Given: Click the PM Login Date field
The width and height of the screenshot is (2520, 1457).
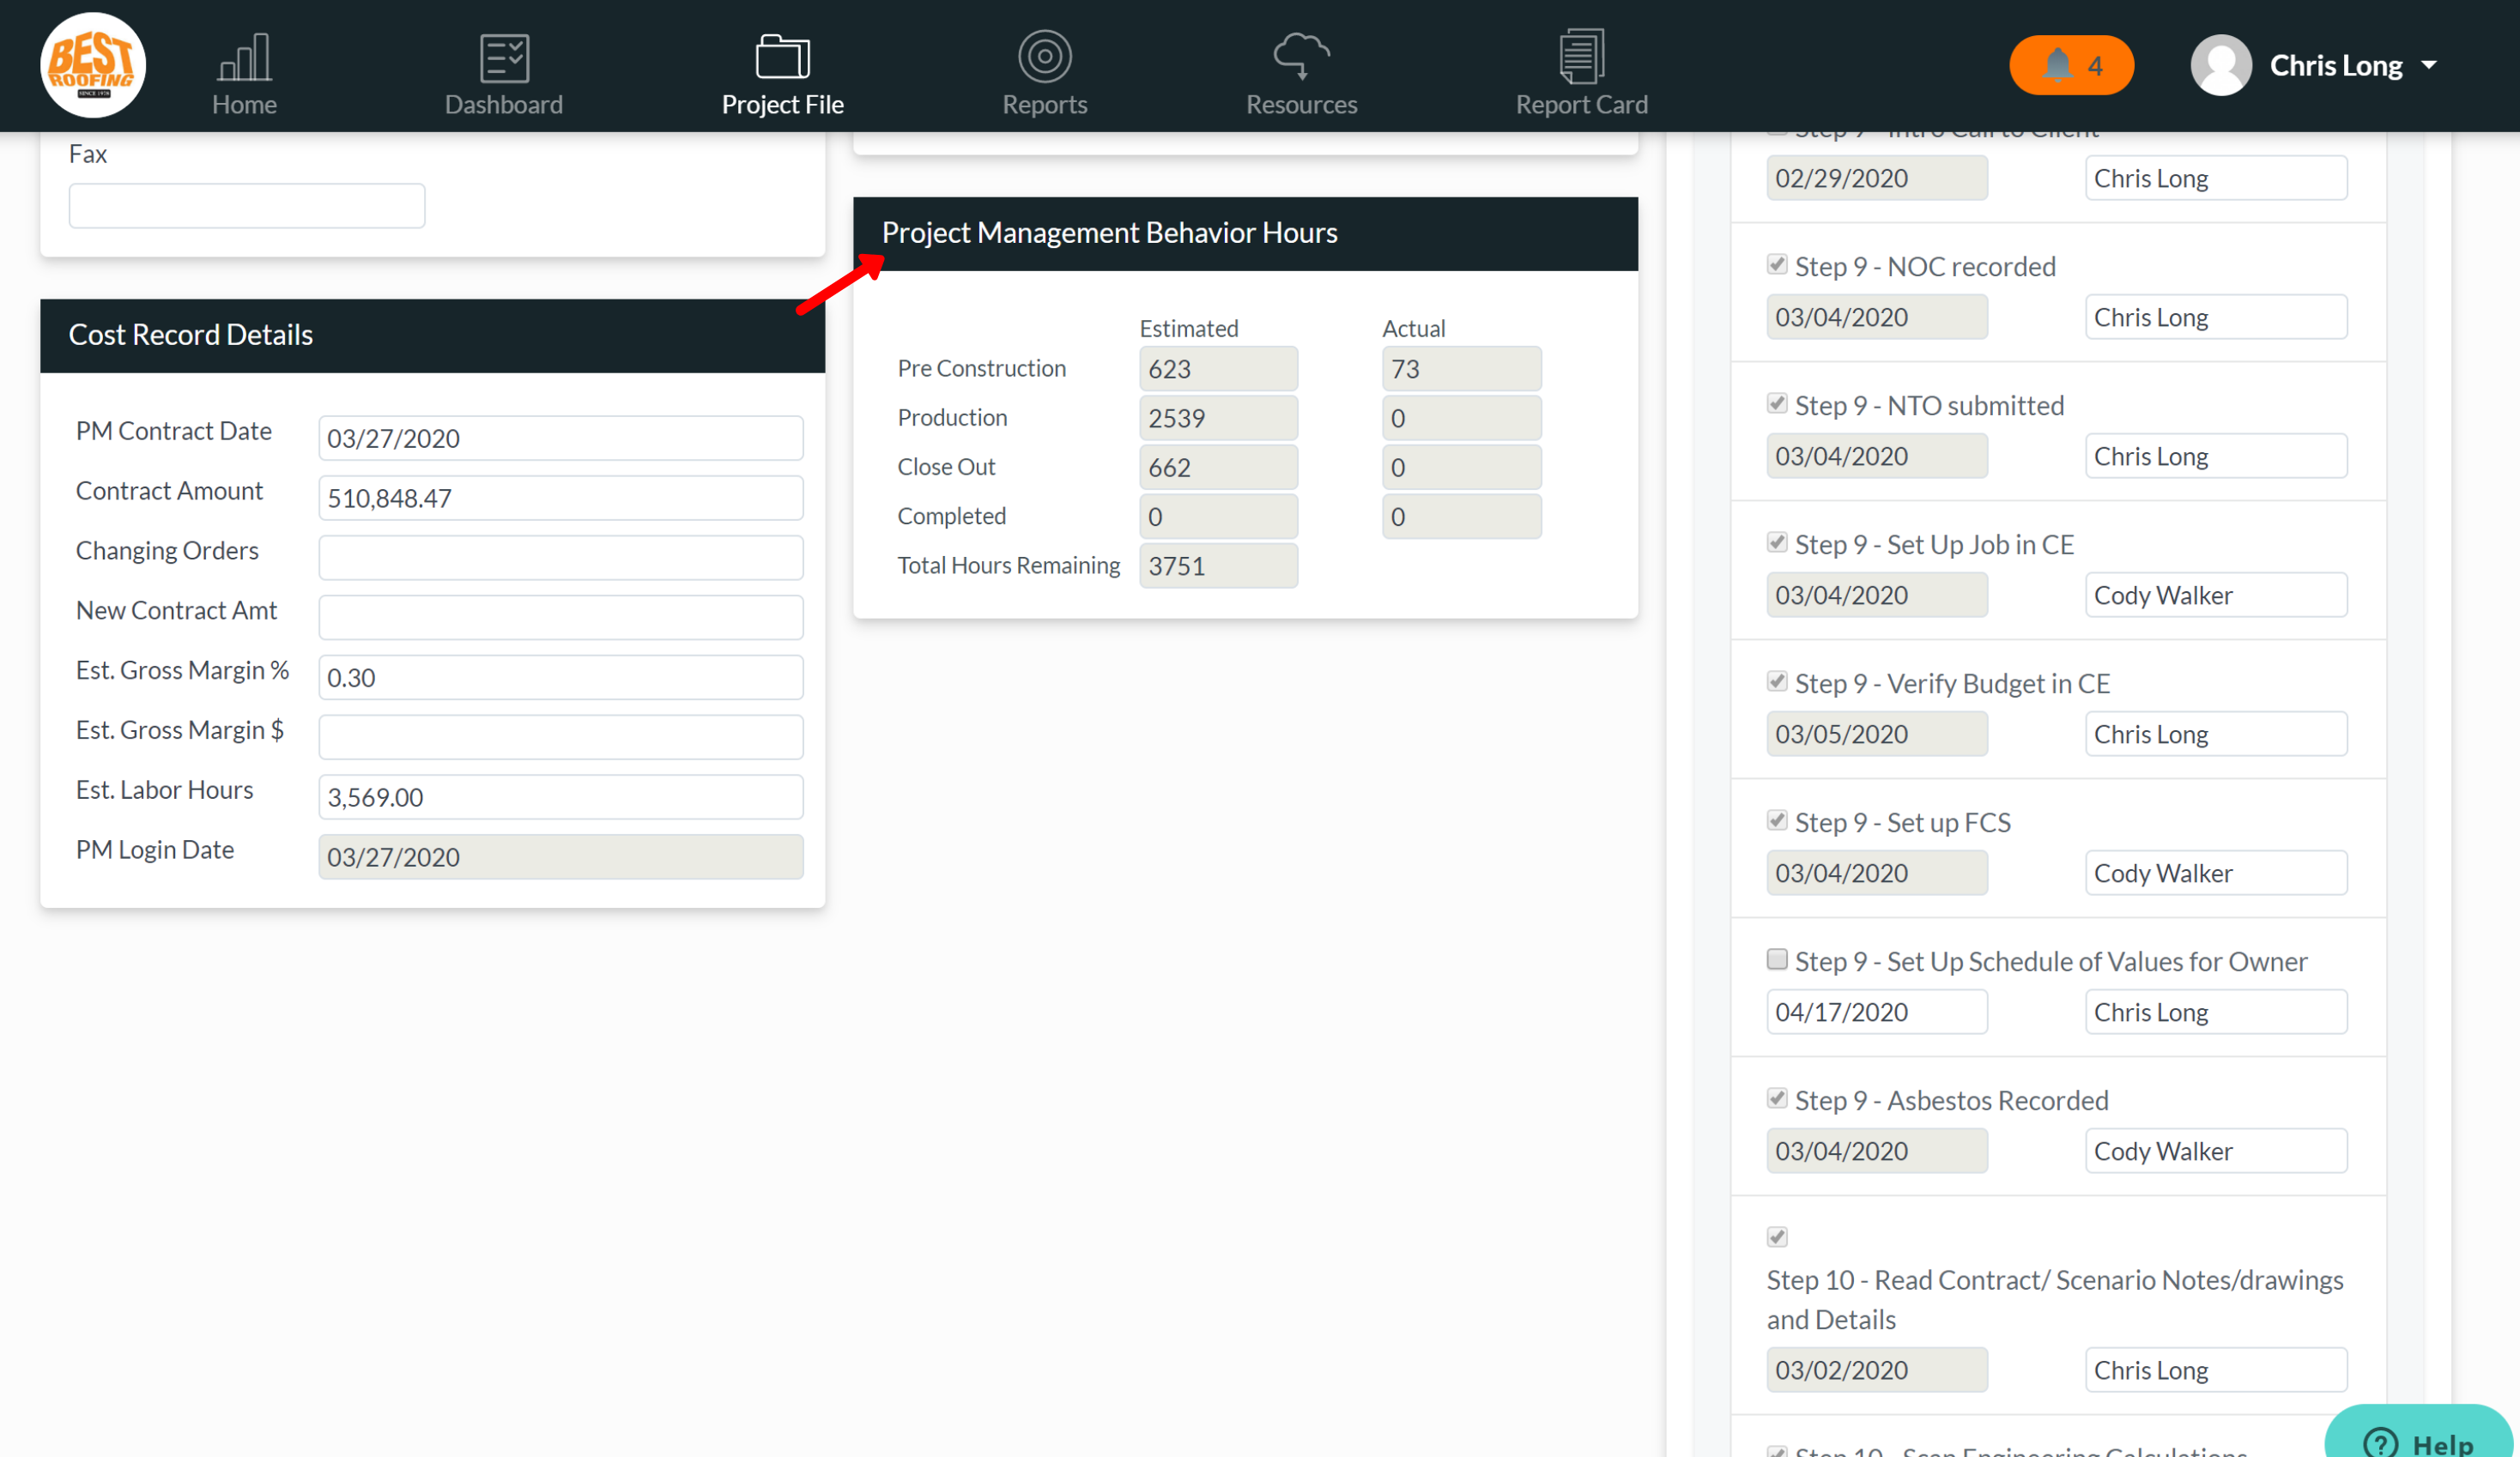Looking at the screenshot, I should pyautogui.click(x=560, y=857).
